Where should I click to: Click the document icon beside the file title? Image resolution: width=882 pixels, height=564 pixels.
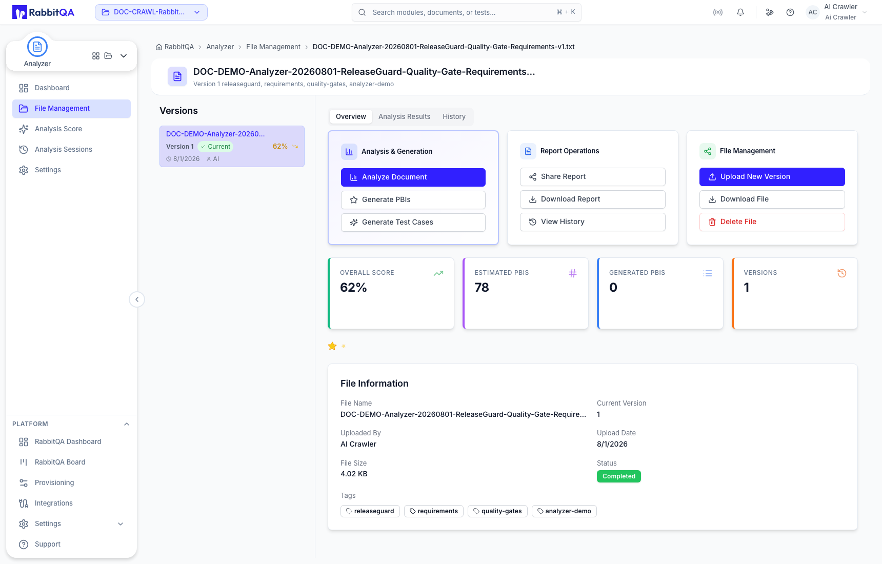[177, 76]
